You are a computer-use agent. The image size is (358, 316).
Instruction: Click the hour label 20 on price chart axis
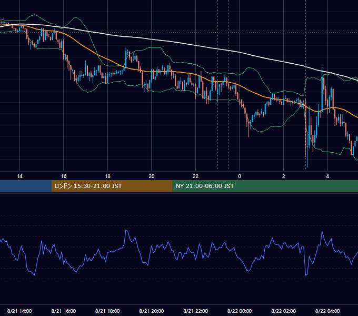pos(152,176)
